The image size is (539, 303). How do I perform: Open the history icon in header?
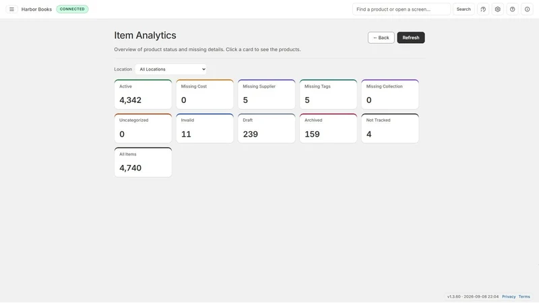tap(483, 9)
